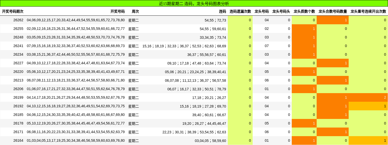Click the 连码 cell 19,20；26,27；44,45,46,47
This screenshot has width=388, height=145.
pos(204,123)
